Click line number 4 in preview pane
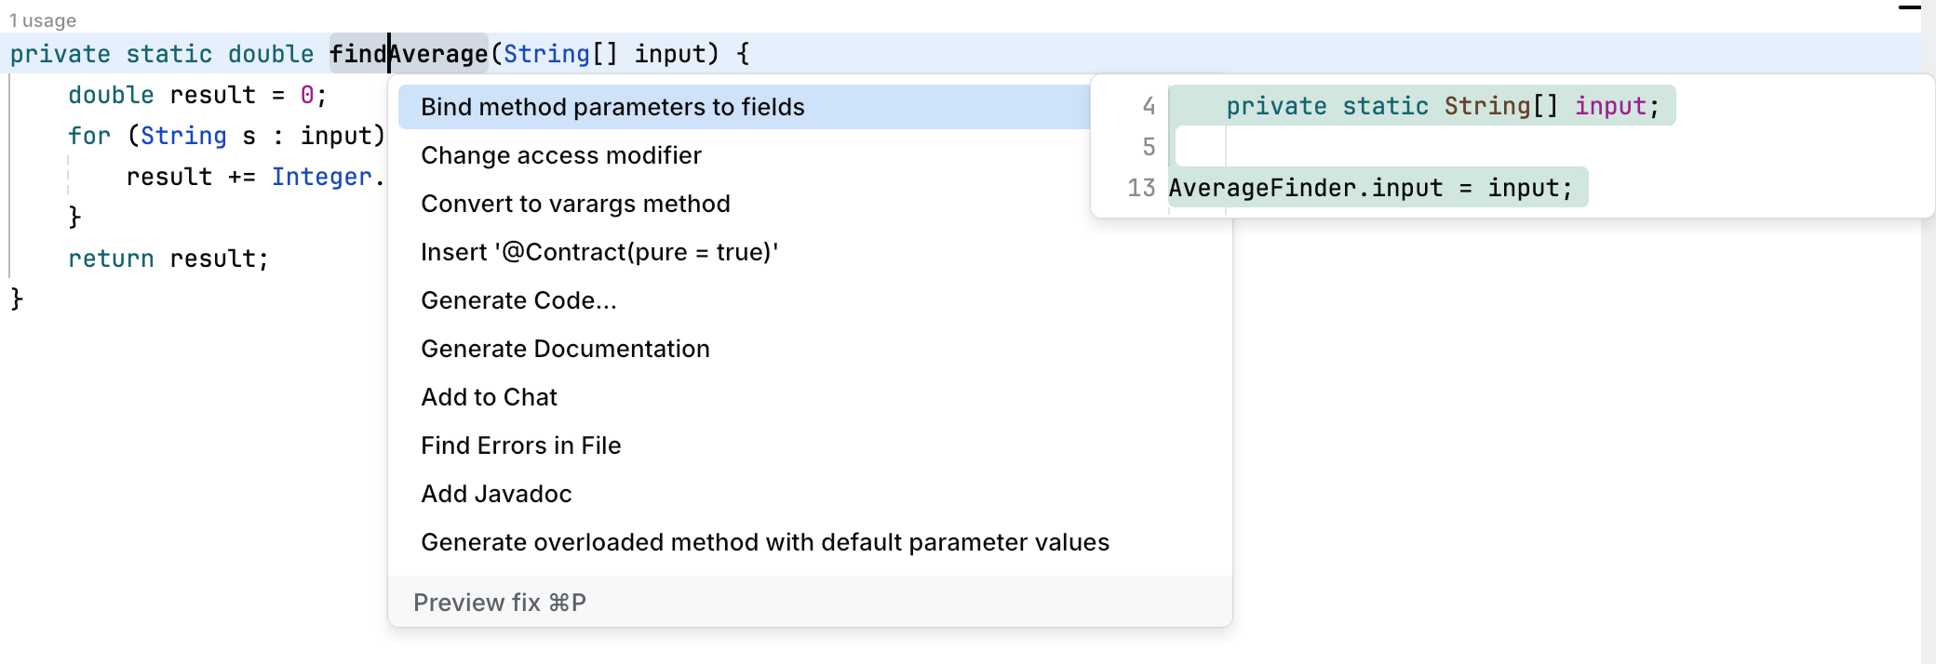Image resolution: width=1936 pixels, height=664 pixels. tap(1148, 106)
